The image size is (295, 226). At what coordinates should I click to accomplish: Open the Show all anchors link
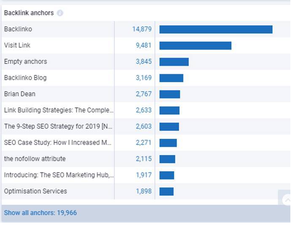tap(41, 213)
